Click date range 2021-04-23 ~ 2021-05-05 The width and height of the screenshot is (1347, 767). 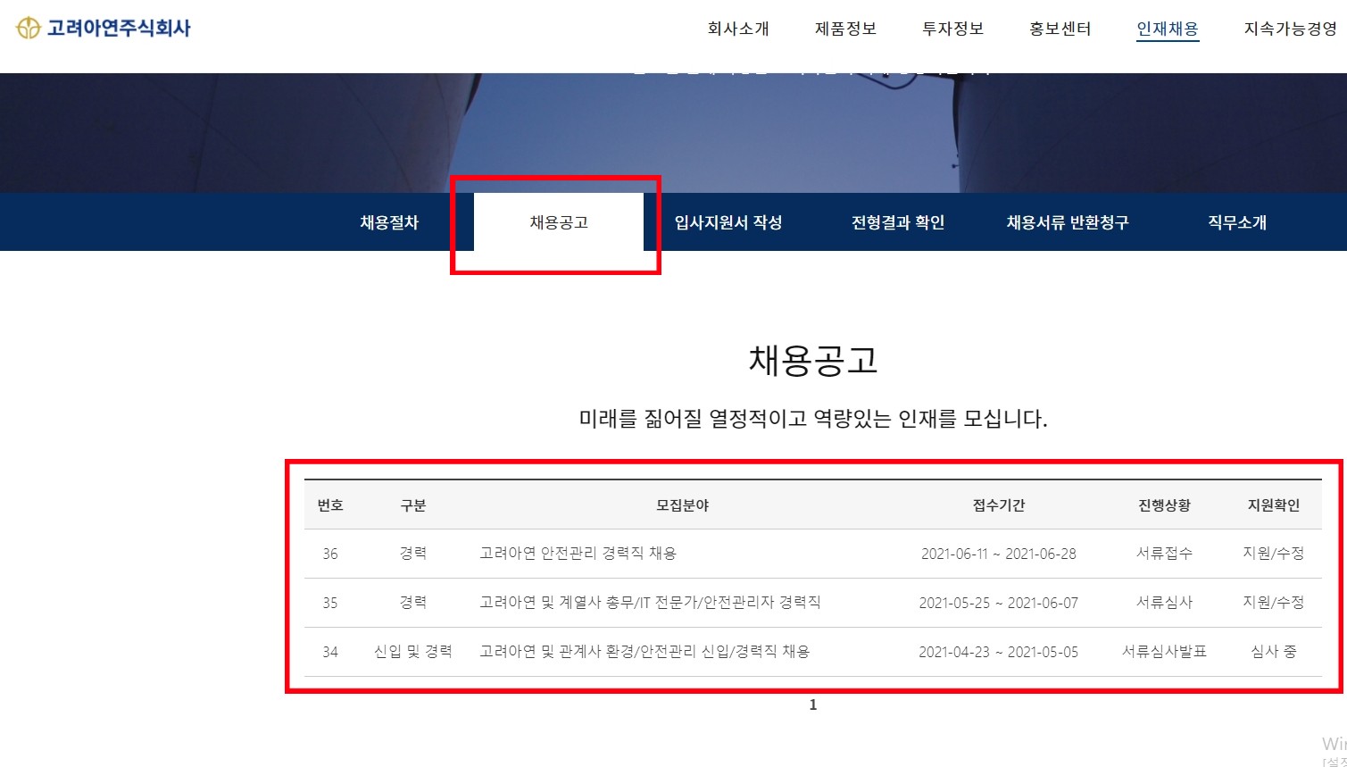[x=999, y=652]
